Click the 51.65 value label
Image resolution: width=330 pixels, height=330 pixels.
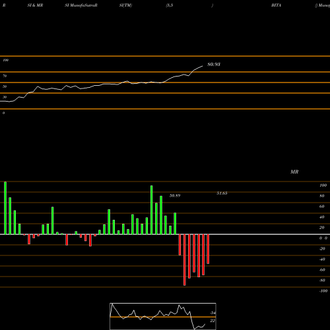222,193
